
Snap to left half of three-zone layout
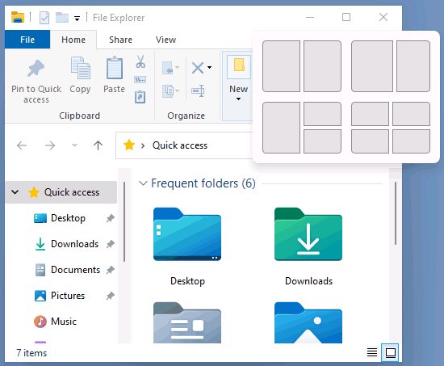(281, 128)
